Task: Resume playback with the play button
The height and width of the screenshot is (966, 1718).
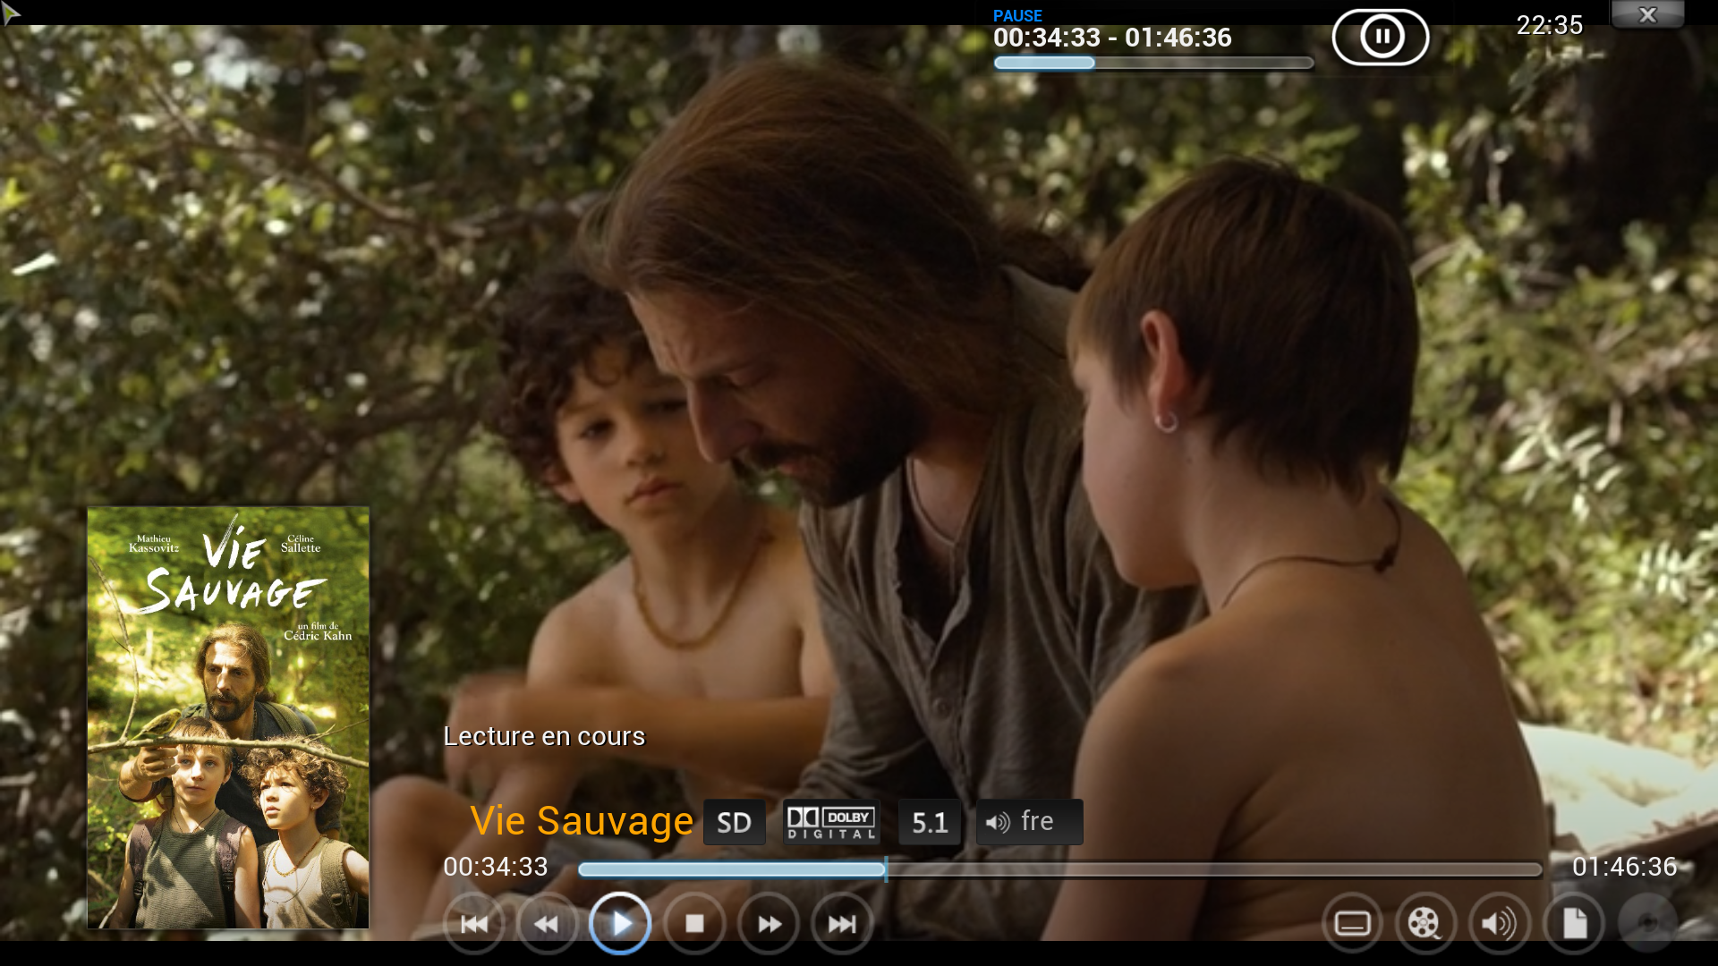Action: tap(620, 923)
